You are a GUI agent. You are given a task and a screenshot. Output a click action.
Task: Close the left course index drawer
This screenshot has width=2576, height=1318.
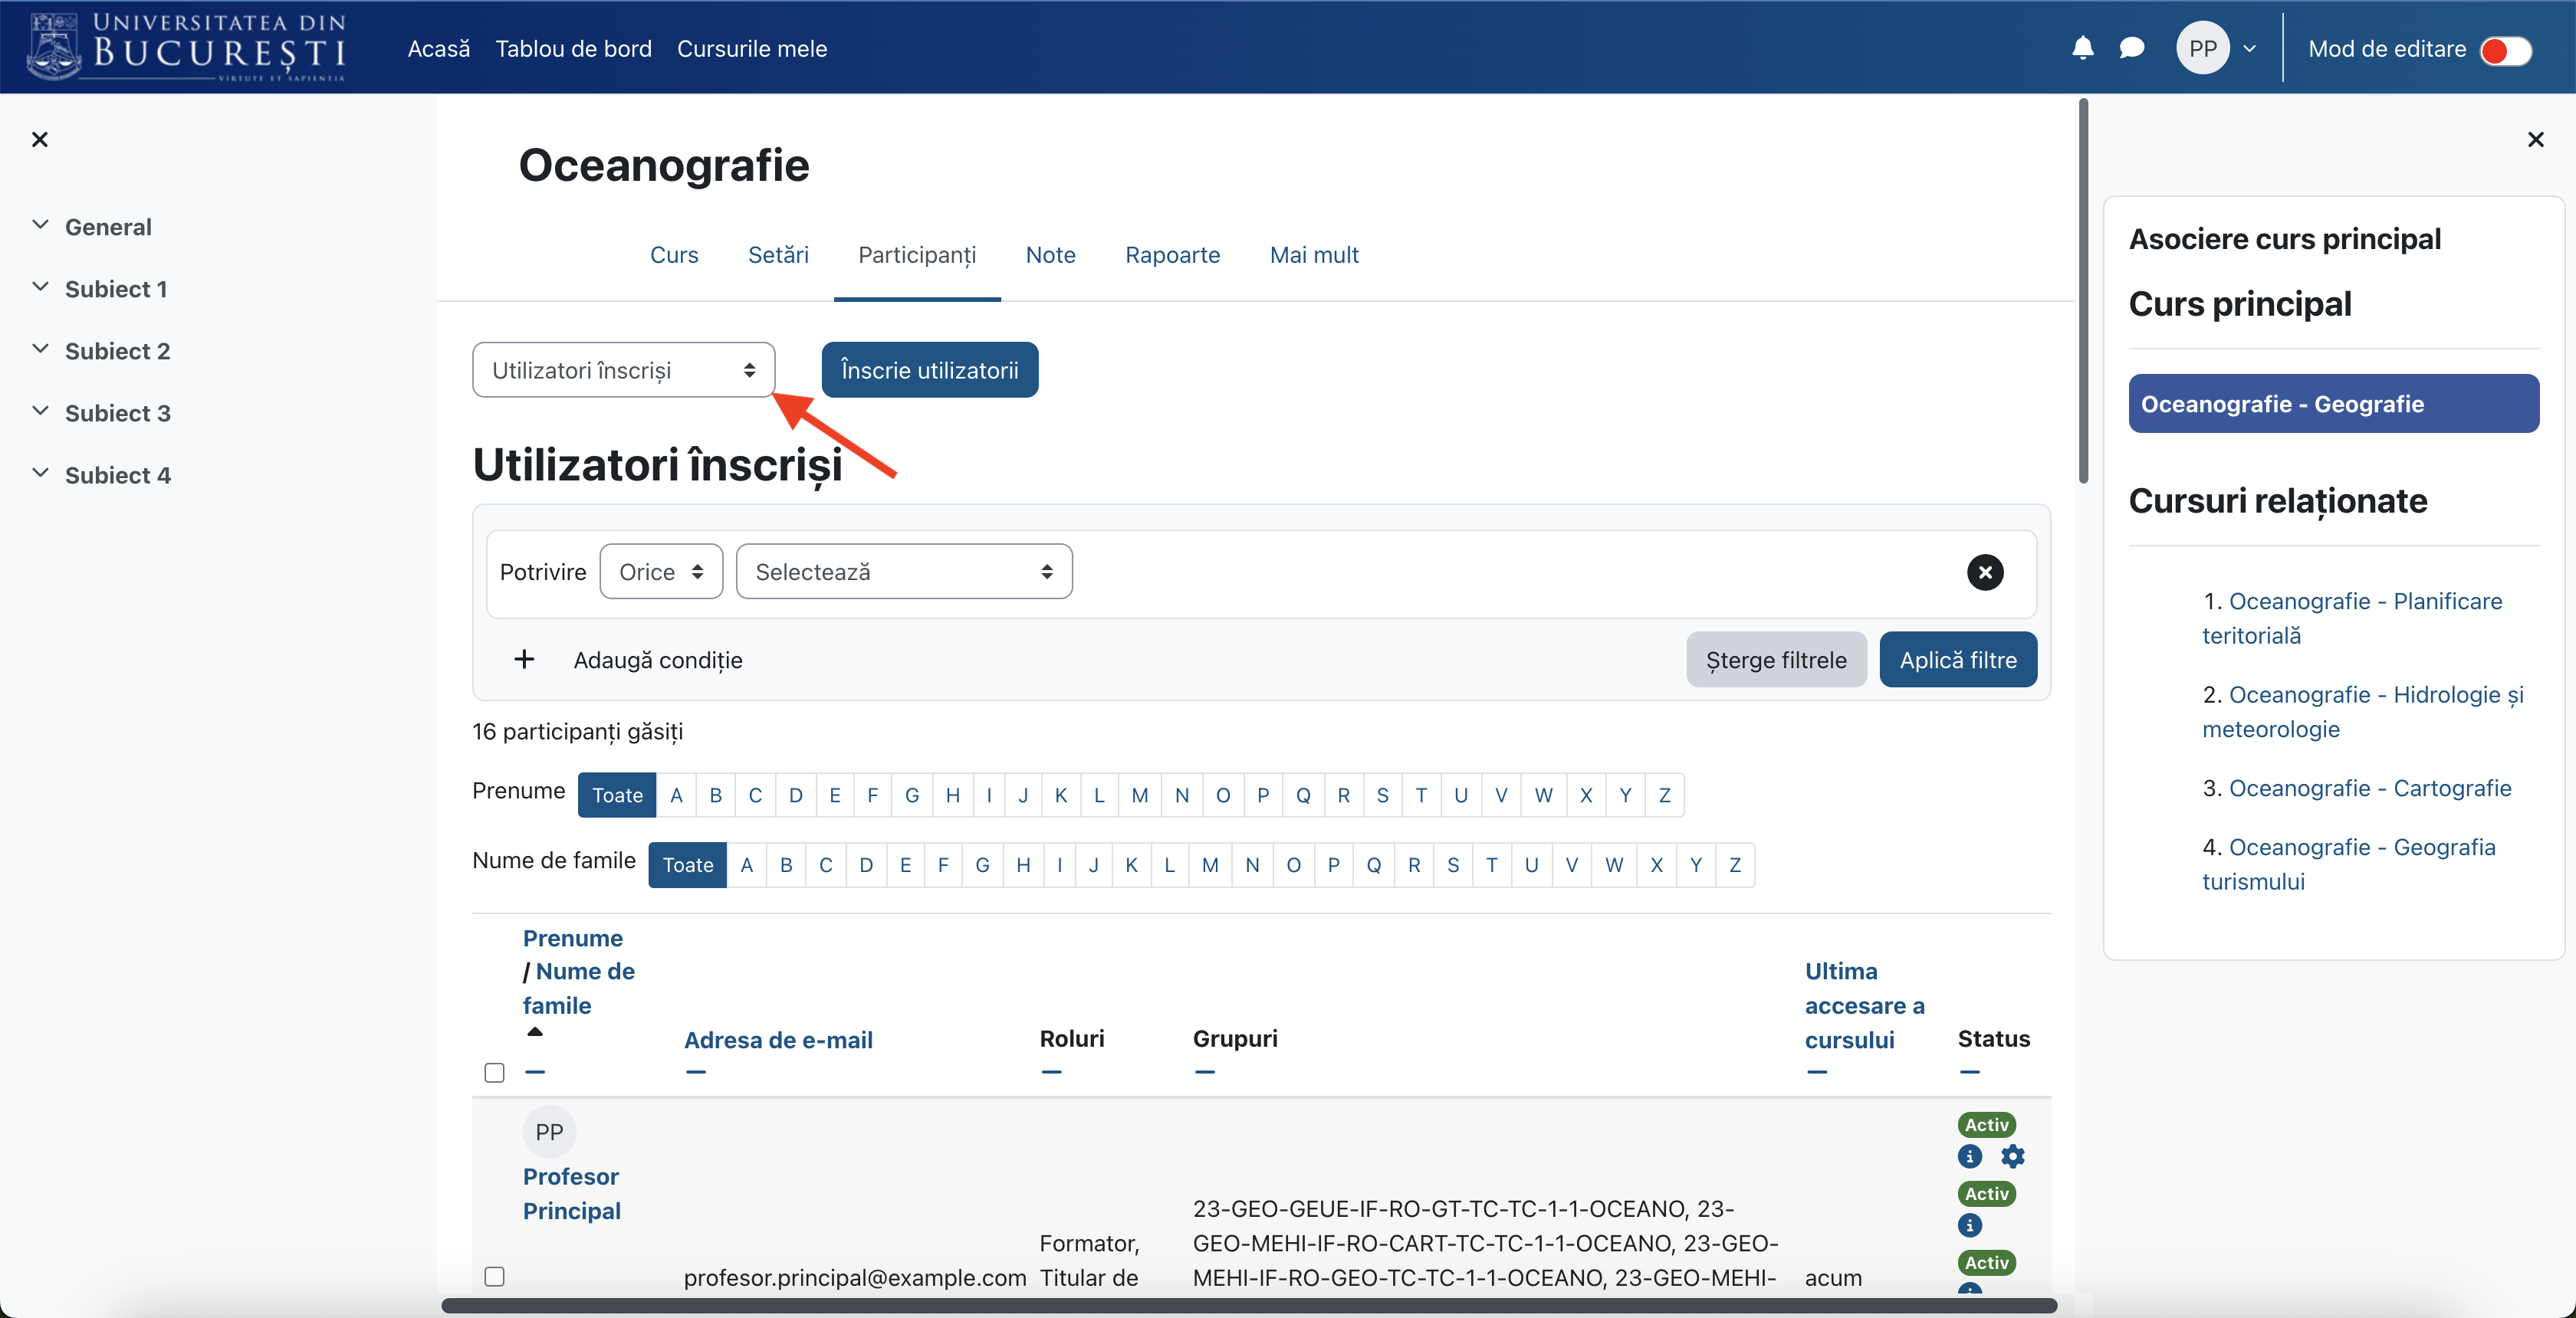[40, 139]
